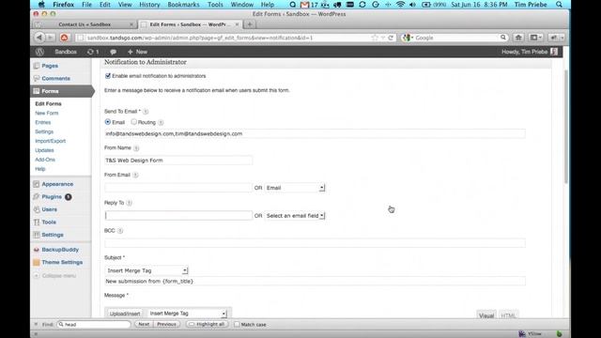Expand the New menu in admin bar
The height and width of the screenshot is (338, 601).
(x=137, y=52)
